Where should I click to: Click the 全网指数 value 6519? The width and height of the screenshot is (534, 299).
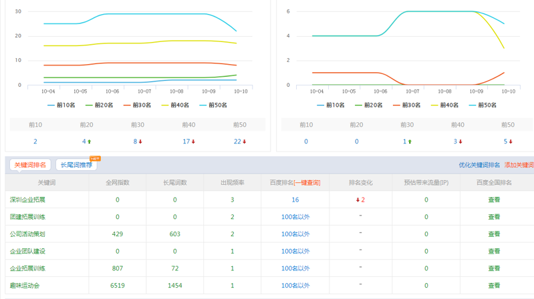click(118, 286)
